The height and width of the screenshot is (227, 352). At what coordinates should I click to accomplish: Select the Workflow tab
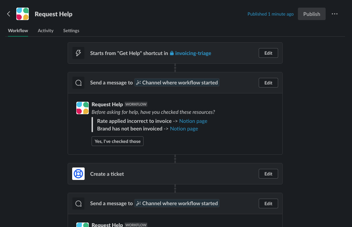pyautogui.click(x=18, y=31)
